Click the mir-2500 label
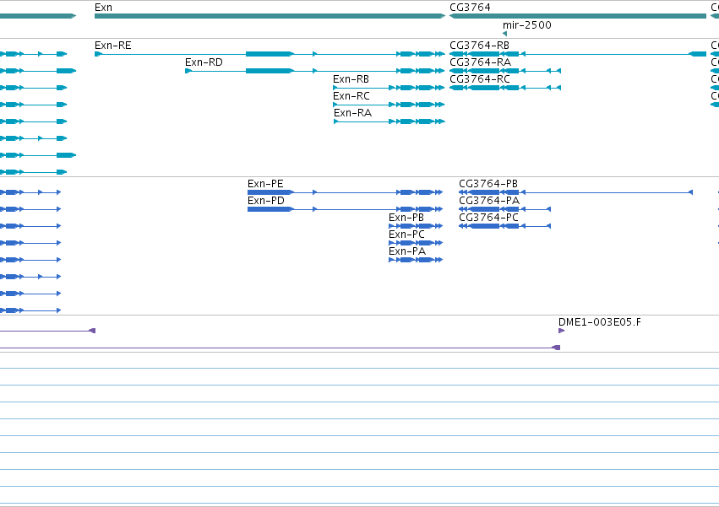Viewport: 719px width, 507px height. 527,25
